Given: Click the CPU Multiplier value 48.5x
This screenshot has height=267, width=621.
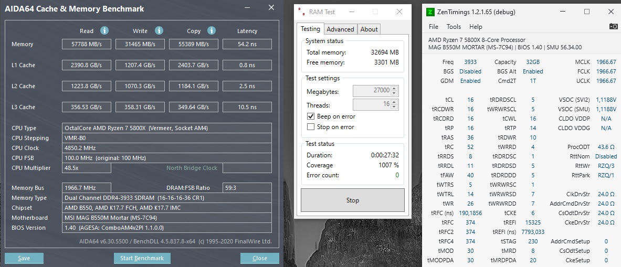Looking at the screenshot, I should coord(87,168).
